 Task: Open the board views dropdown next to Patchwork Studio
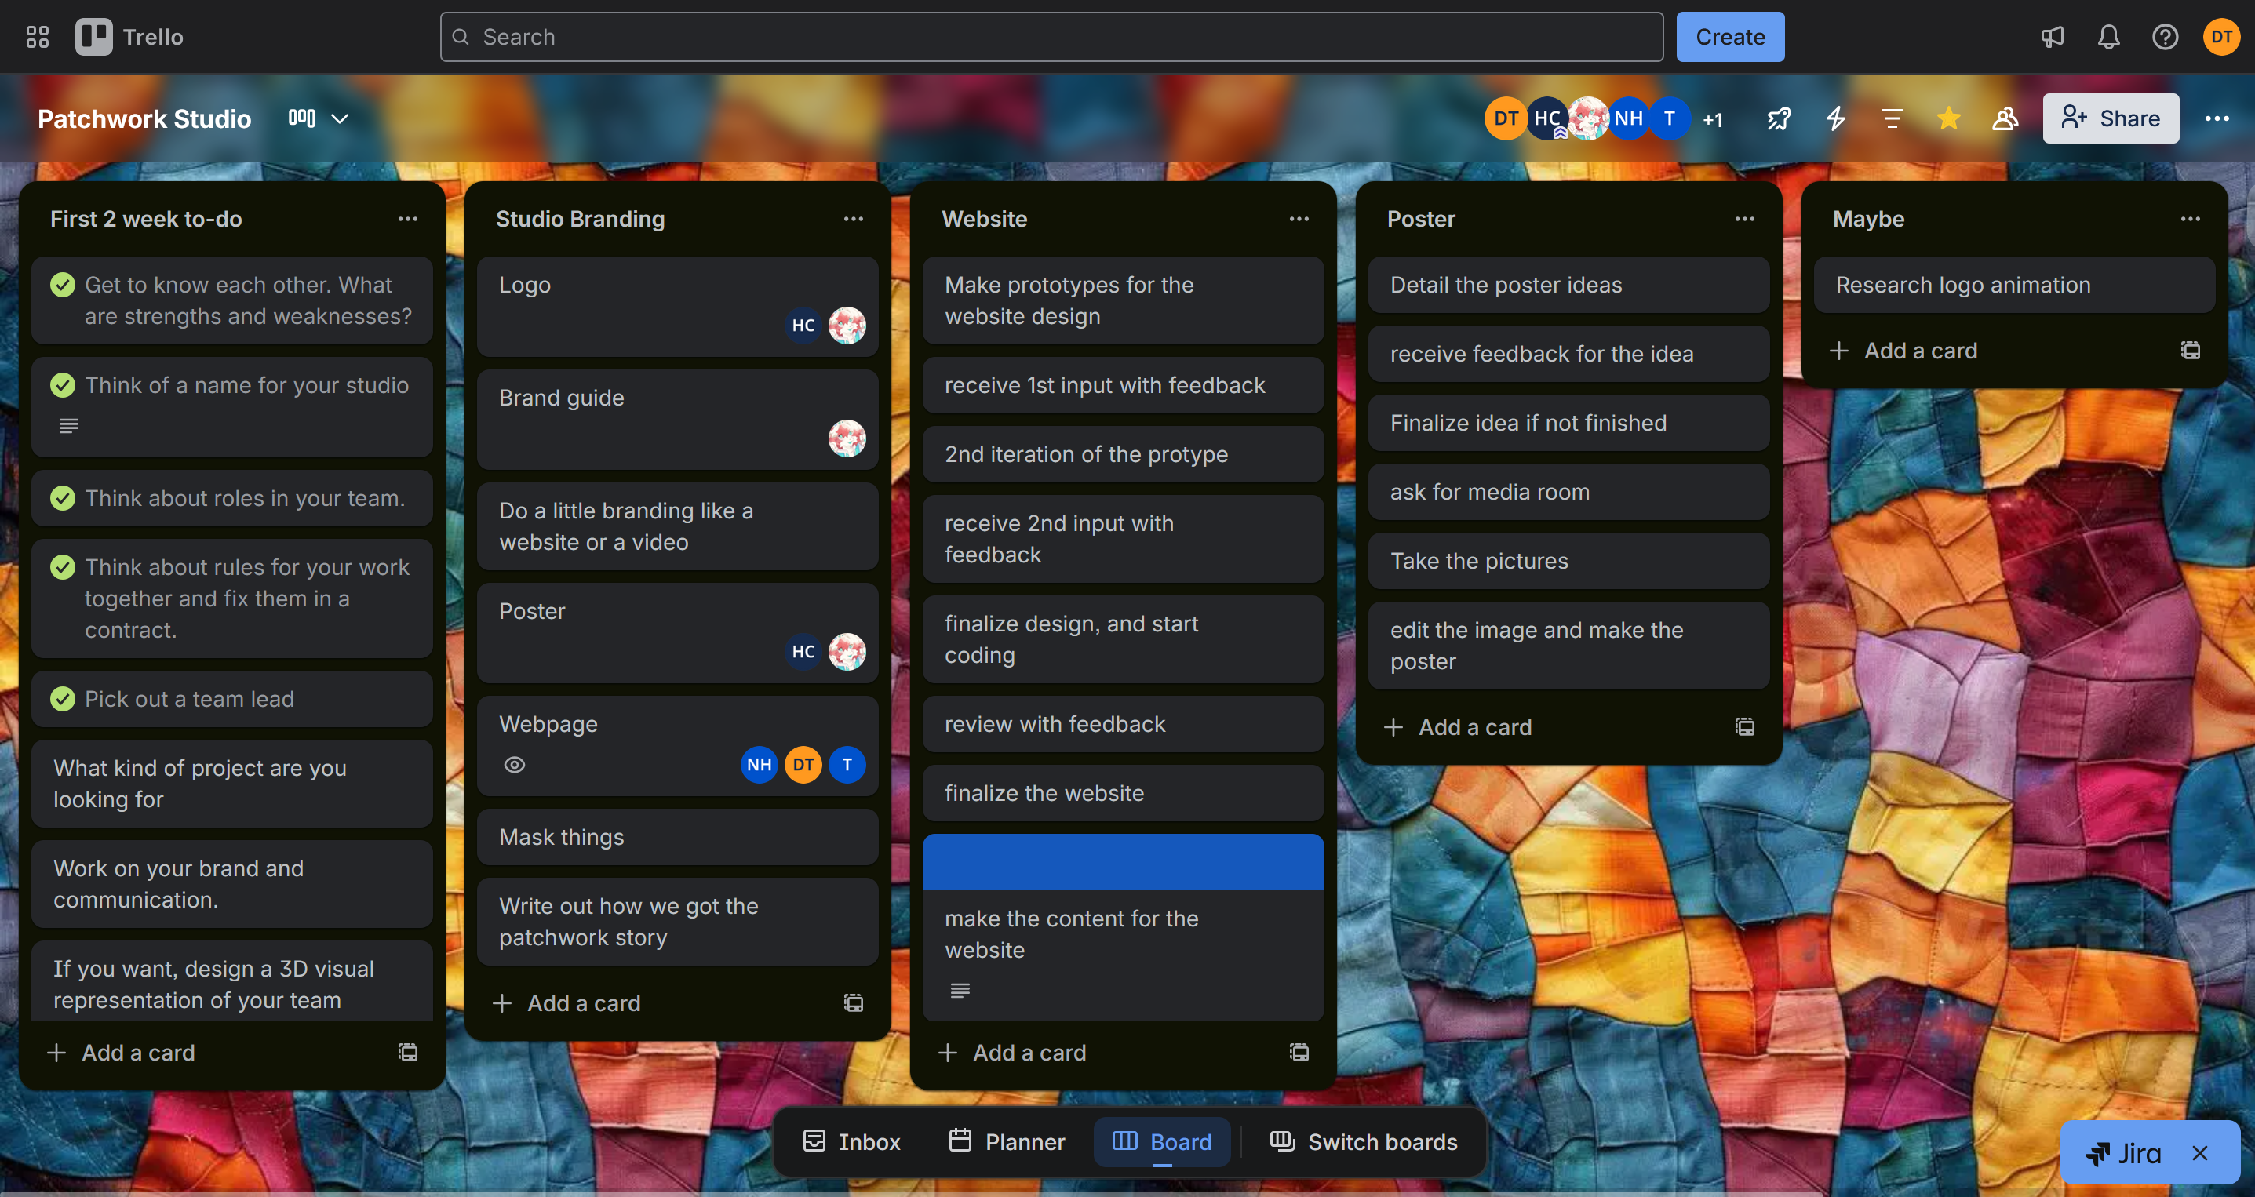coord(341,118)
